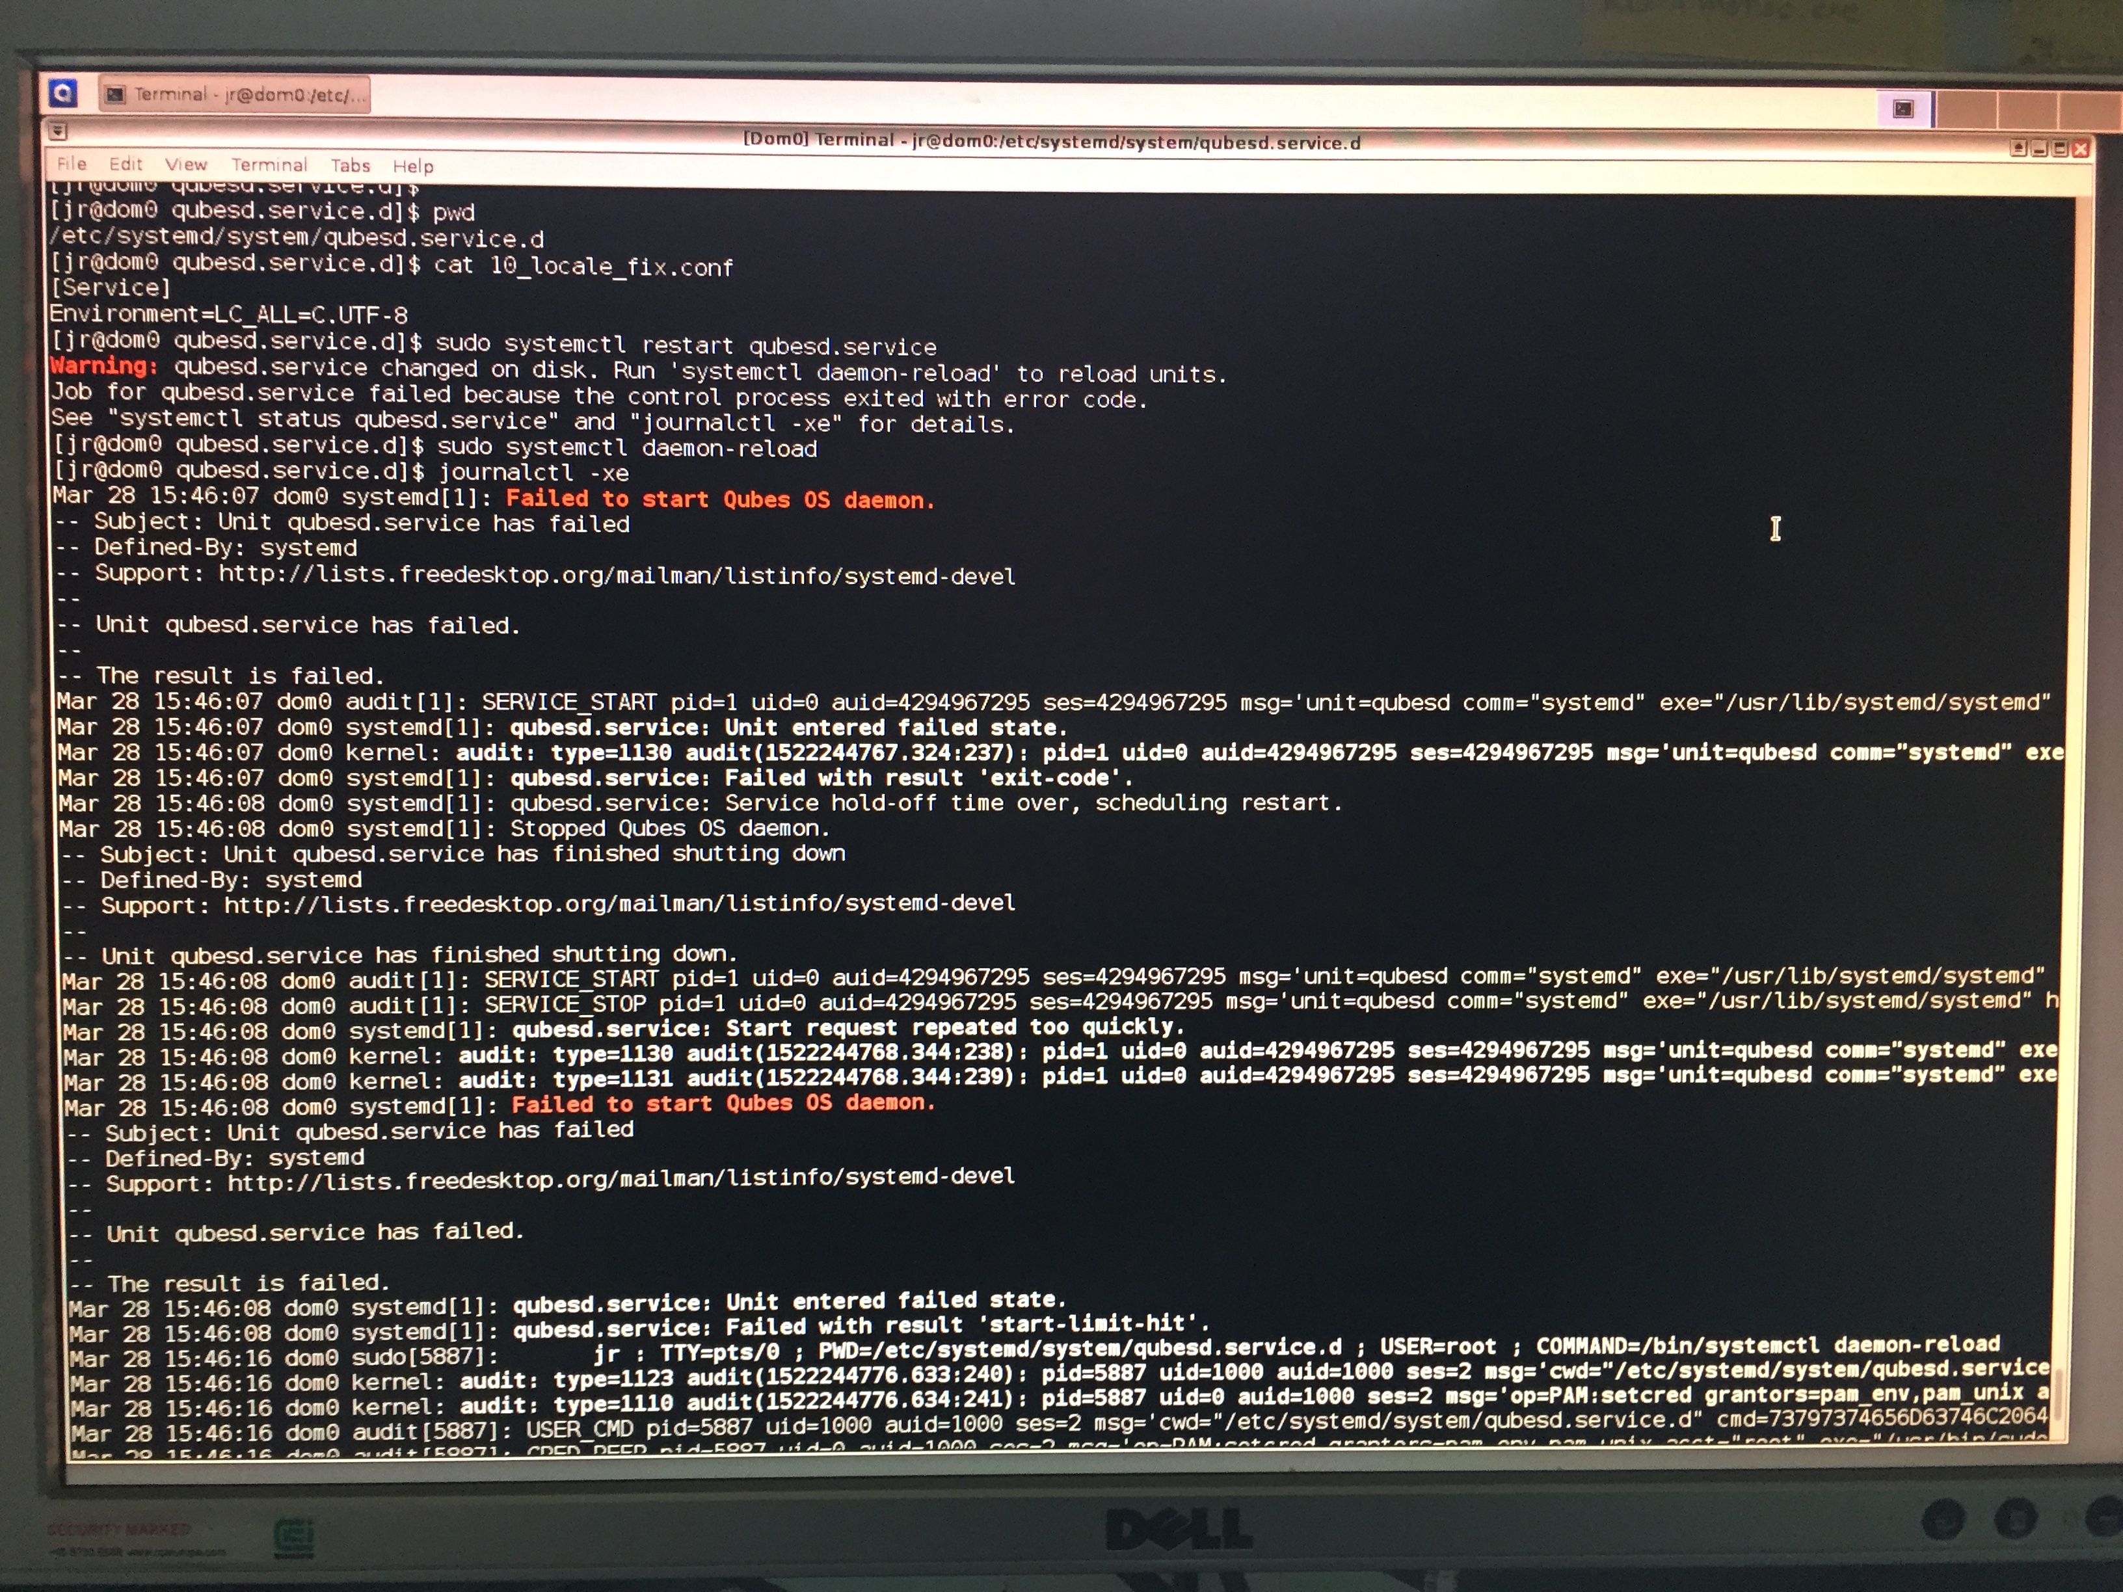Maximize the Dom0 Terminal window
2123x1592 pixels.
pyautogui.click(x=2060, y=149)
